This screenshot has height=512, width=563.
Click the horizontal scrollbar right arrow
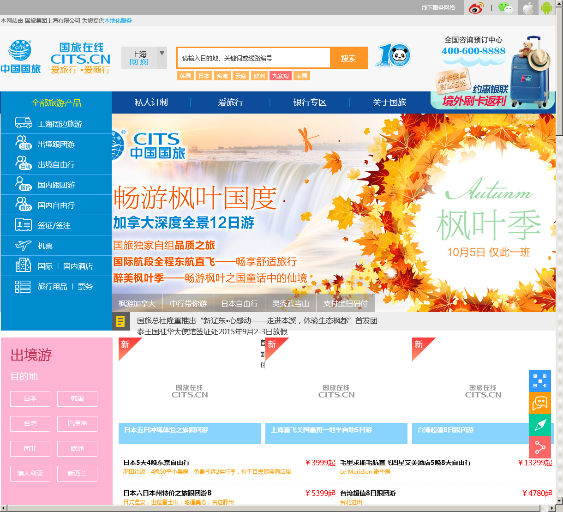pyautogui.click(x=551, y=508)
